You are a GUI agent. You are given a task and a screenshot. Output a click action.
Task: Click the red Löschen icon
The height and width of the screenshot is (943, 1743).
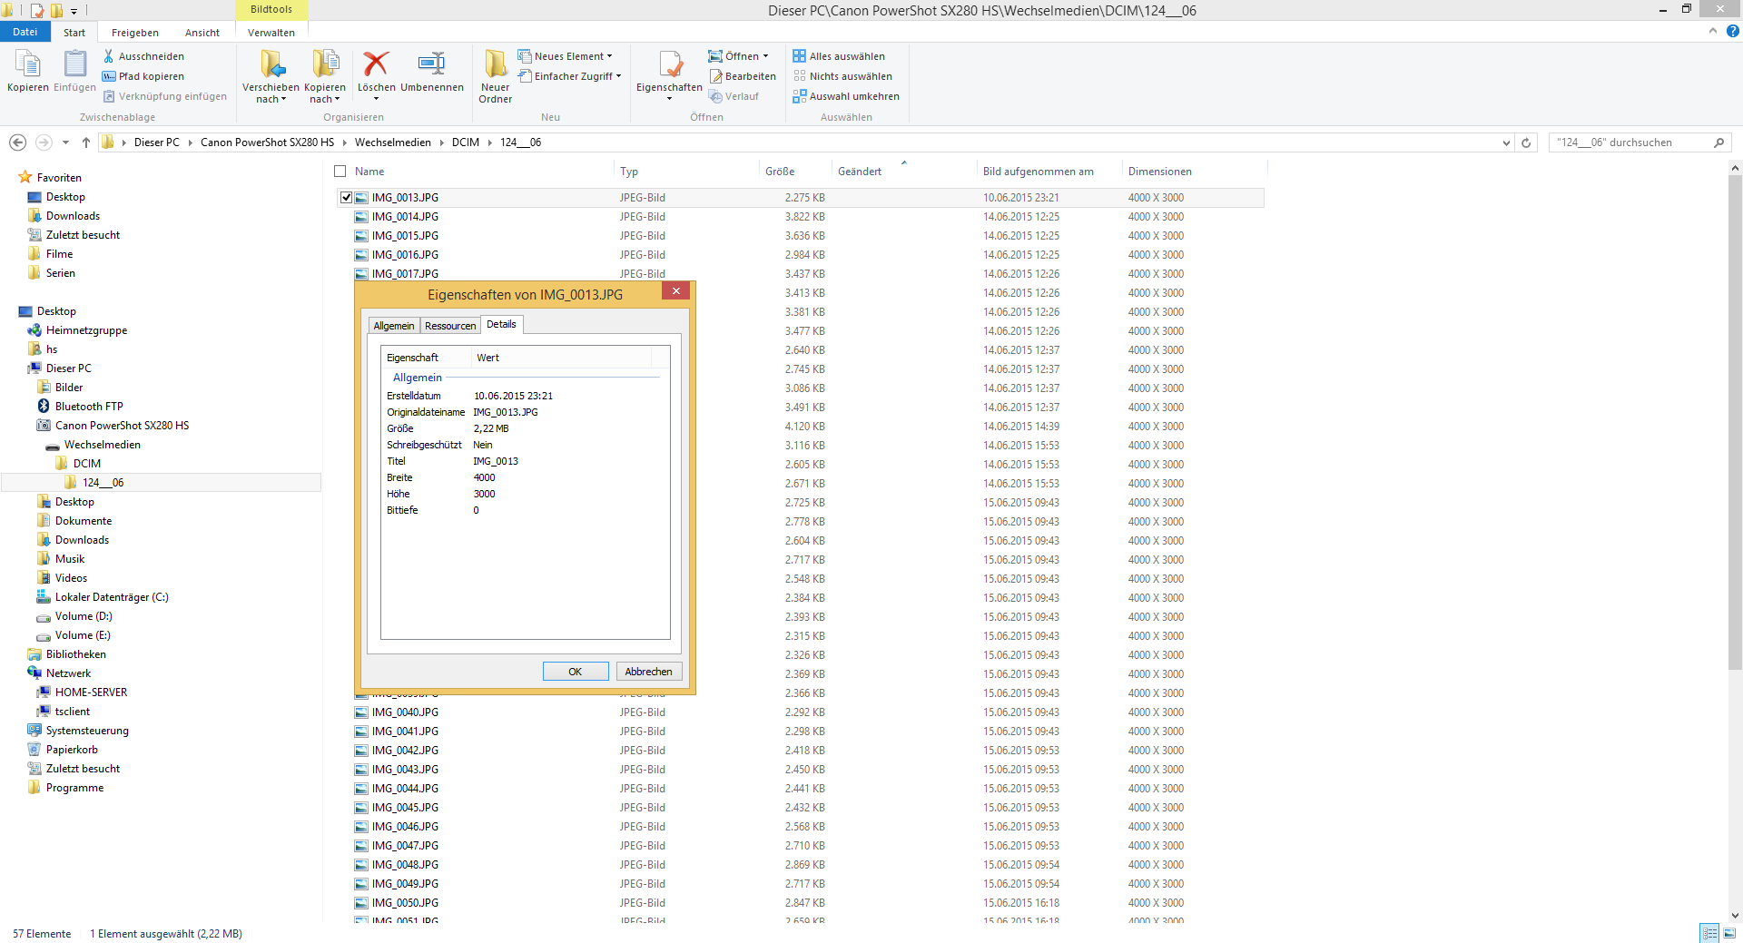pyautogui.click(x=376, y=64)
